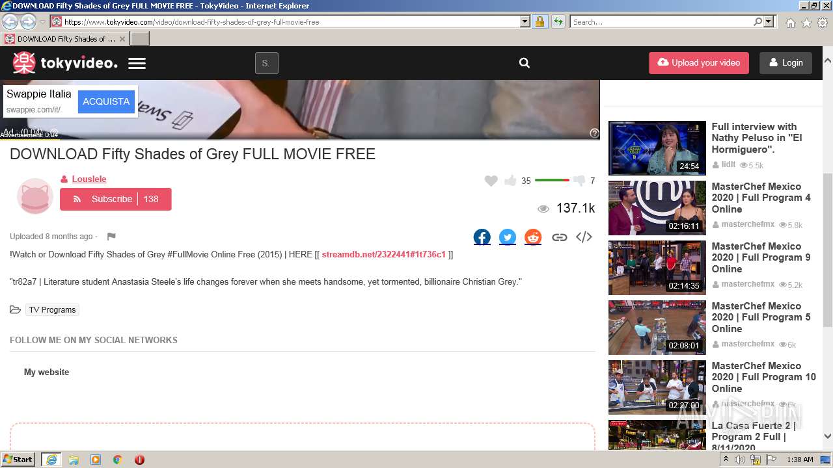
Task: Subscribe to the Louslele channel
Action: pyautogui.click(x=116, y=199)
